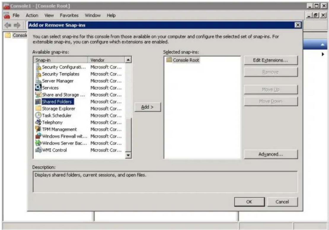Click the MMC back arrow toolbar icon
Viewport: 329px width, 230px height.
(8, 25)
